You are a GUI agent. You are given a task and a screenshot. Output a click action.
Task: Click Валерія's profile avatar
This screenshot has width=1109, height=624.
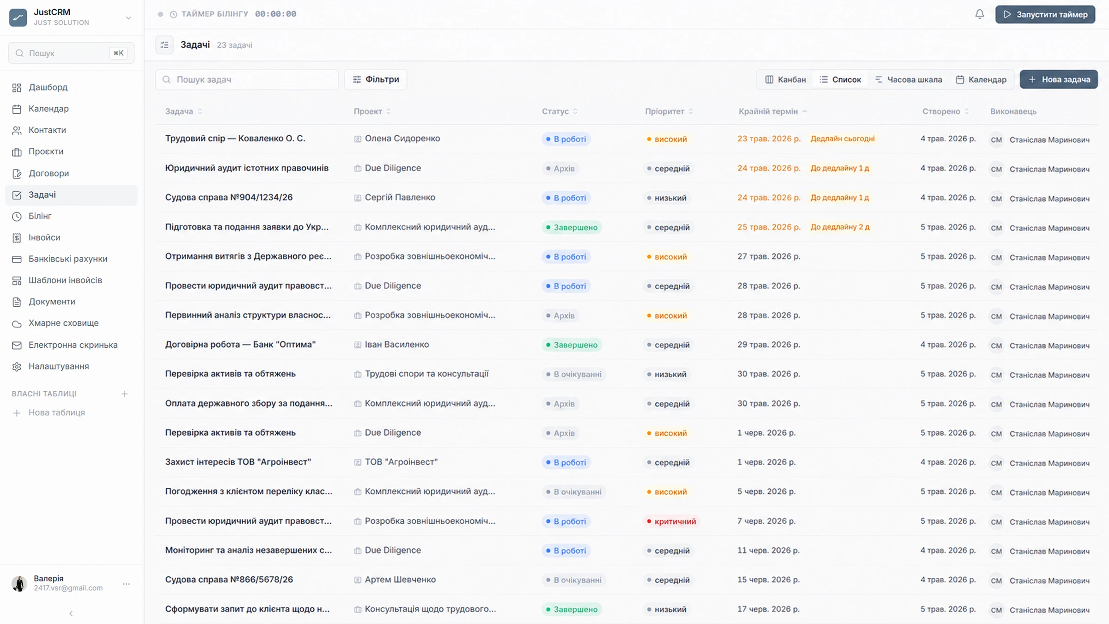19,583
